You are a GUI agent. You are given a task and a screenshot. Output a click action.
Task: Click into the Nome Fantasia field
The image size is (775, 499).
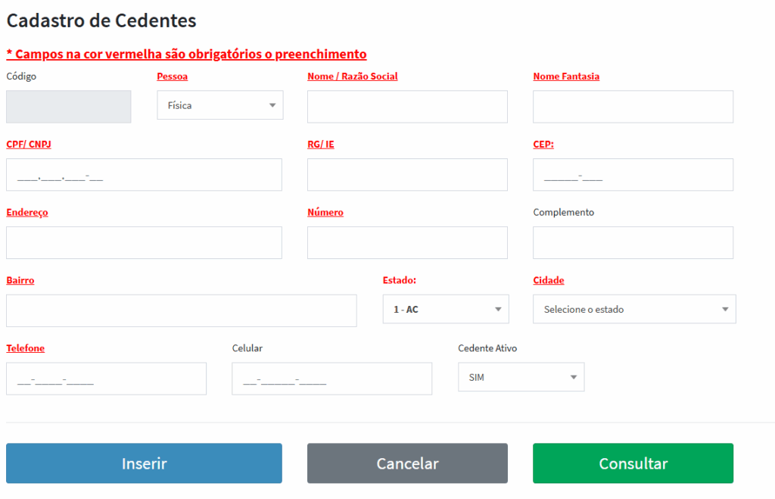coord(633,107)
